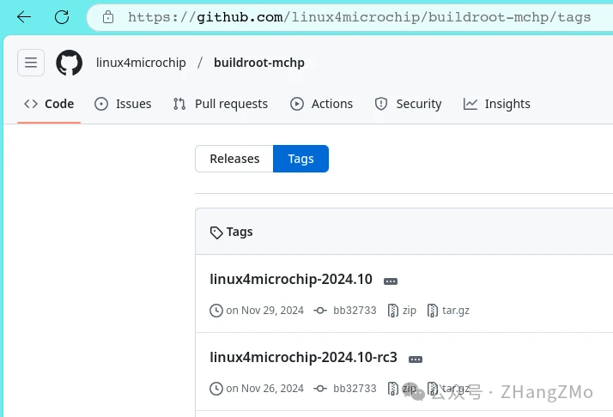Image resolution: width=613 pixels, height=417 pixels.
Task: Select the blue Tags button
Action: click(300, 159)
